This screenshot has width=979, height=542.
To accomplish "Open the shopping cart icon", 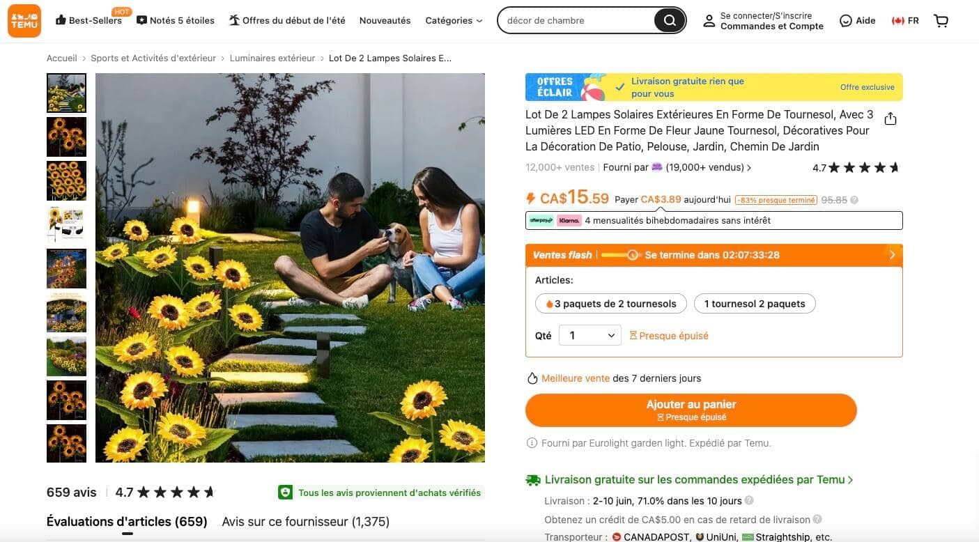I will coord(941,21).
